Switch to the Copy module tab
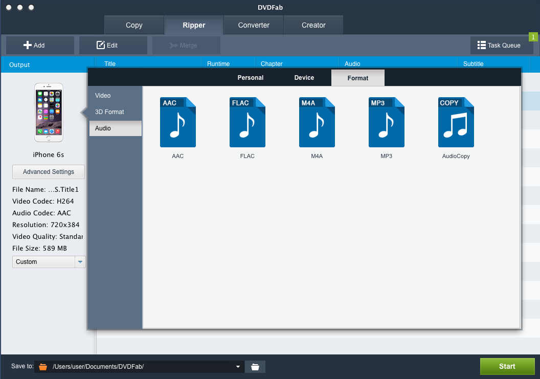The width and height of the screenshot is (540, 379). (134, 25)
